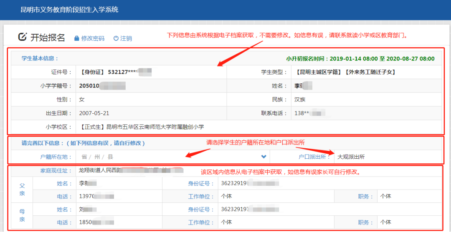The height and width of the screenshot is (232, 451).
Task: Select the mother's 姓名 field
Action: point(119,210)
